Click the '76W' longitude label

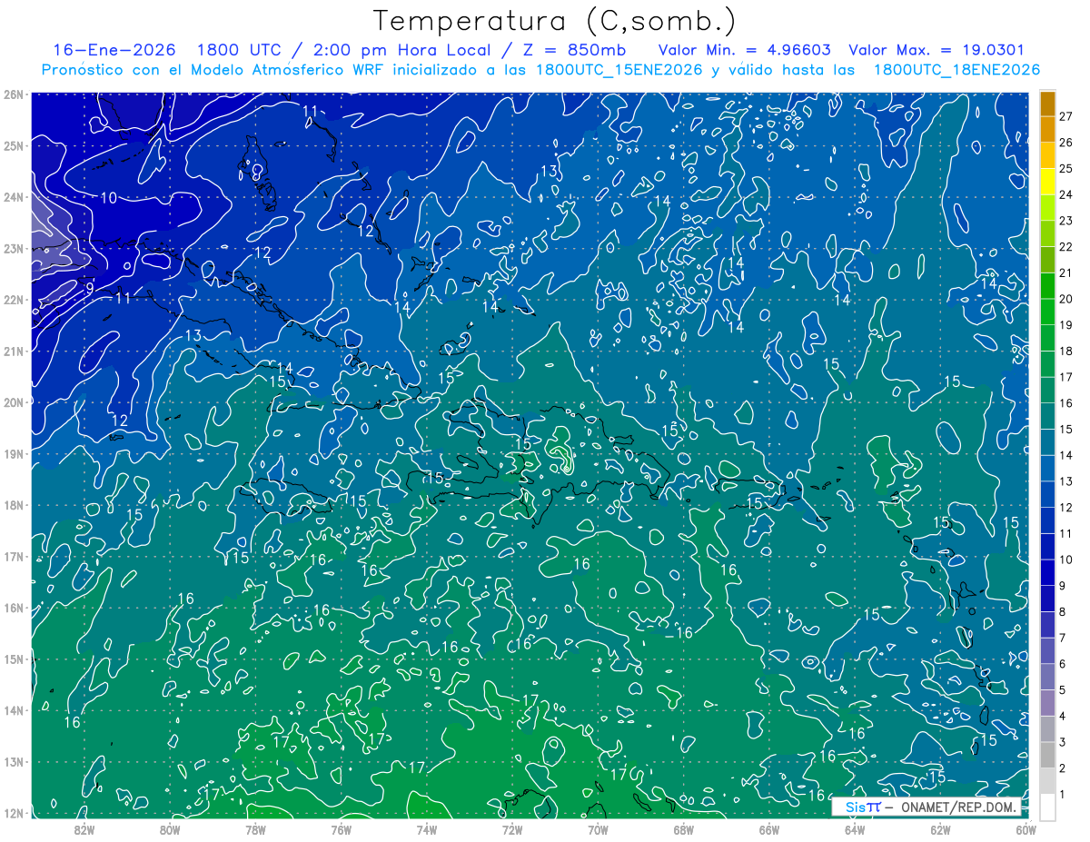(342, 829)
